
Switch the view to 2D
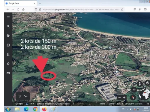pyautogui.click(x=134, y=89)
